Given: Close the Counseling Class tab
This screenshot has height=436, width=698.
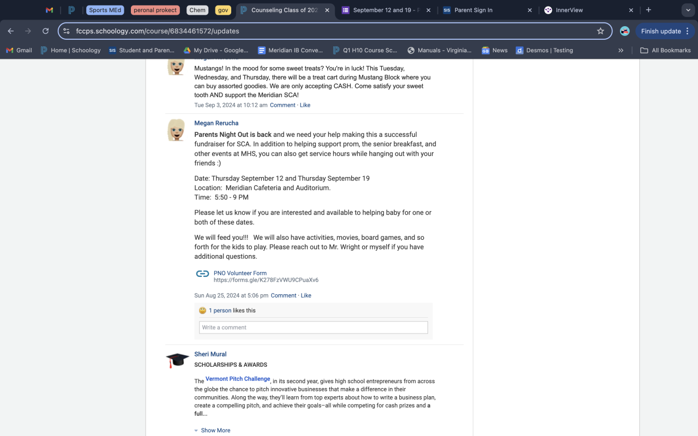Looking at the screenshot, I should [x=327, y=10].
